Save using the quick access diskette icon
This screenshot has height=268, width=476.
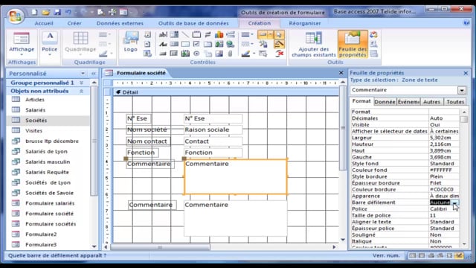tap(57, 12)
